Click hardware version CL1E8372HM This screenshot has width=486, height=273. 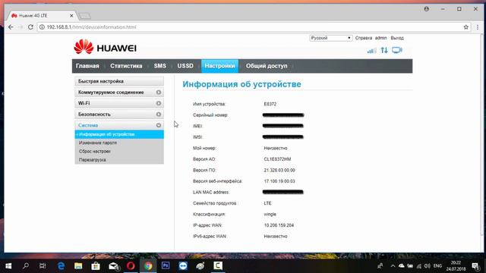(x=277, y=159)
